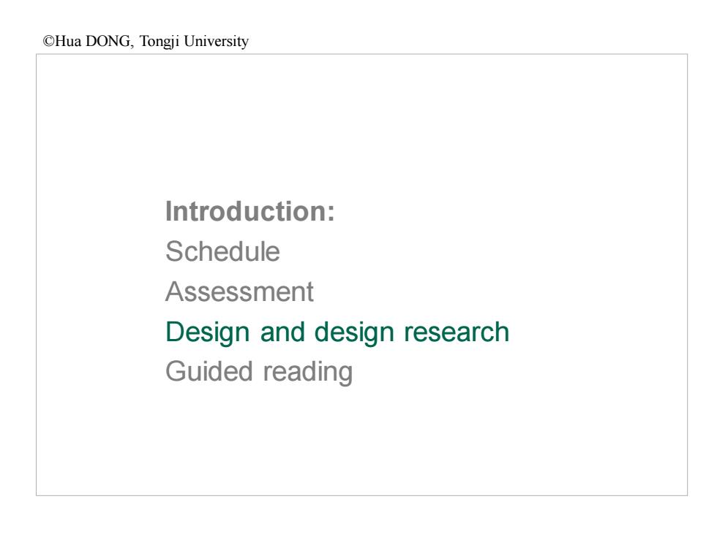717x537 pixels.
Task: Select the 'Guided reading' agenda item
Action: point(259,372)
